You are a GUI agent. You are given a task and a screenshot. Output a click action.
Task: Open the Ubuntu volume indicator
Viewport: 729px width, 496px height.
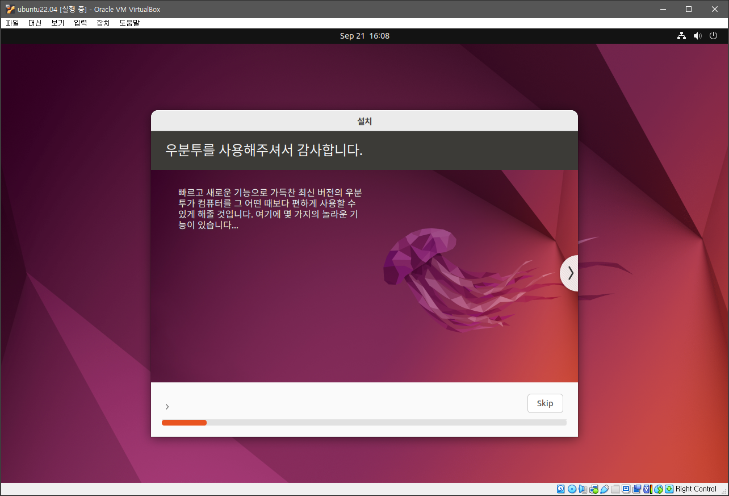(698, 36)
